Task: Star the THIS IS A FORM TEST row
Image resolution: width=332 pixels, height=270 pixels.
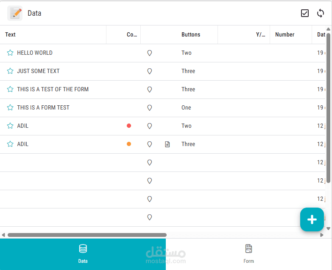Action: tap(10, 107)
